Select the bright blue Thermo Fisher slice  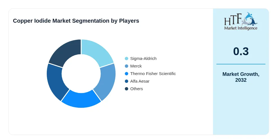point(81,100)
